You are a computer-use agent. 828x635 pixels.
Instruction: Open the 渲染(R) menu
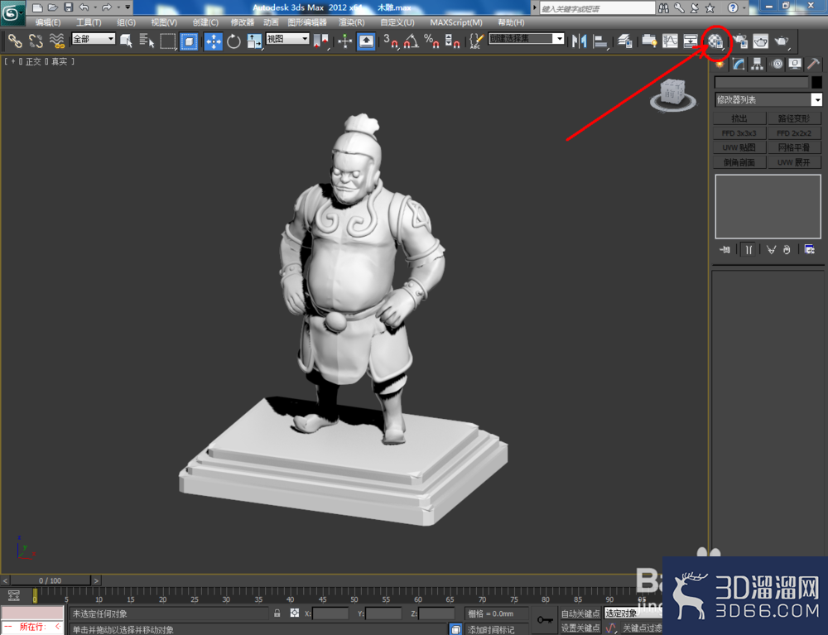(352, 22)
